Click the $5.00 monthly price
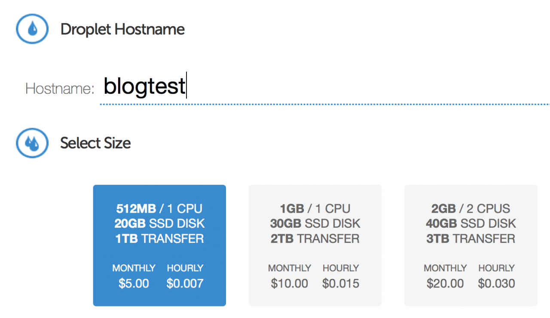Viewport: 550px width, 318px height. tap(134, 284)
